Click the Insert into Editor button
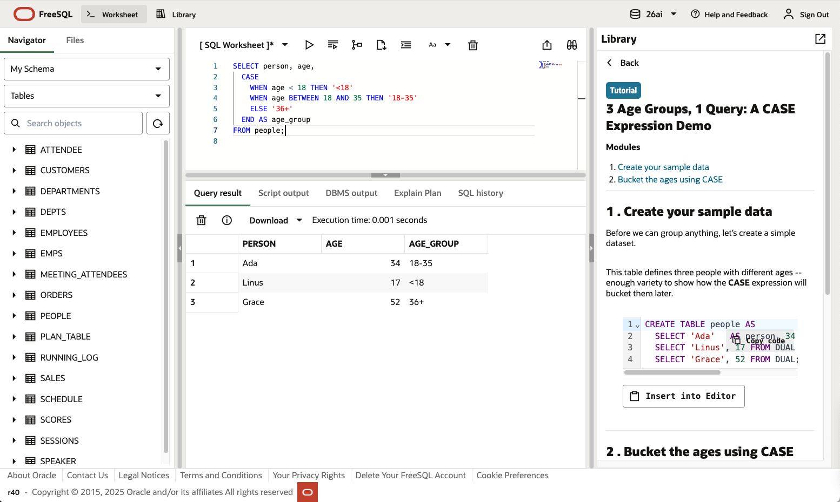The image size is (840, 502). pos(683,396)
